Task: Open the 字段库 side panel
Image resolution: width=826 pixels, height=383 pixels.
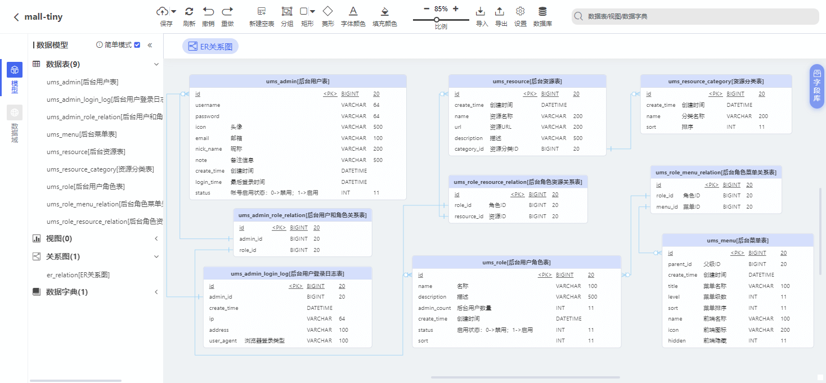Action: point(816,86)
